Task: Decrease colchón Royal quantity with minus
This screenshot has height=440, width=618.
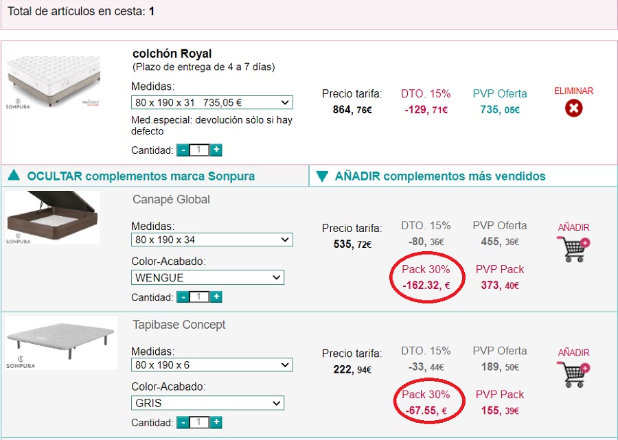Action: pyautogui.click(x=183, y=150)
